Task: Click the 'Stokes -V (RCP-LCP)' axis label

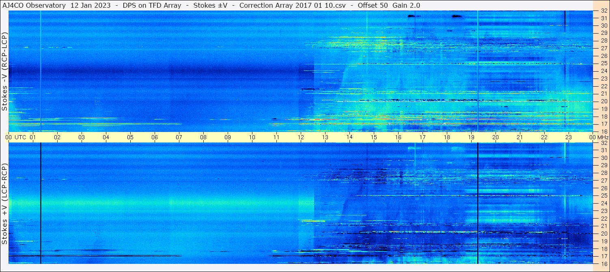Action: [4, 71]
